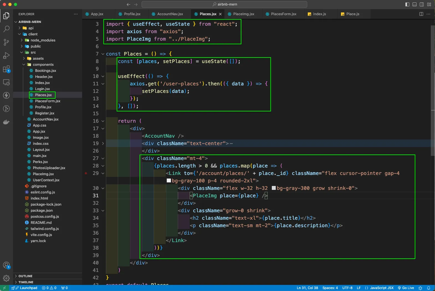Viewport: 435px width, 291px height.
Task: Collapse the client folder
Action: click(19, 34)
